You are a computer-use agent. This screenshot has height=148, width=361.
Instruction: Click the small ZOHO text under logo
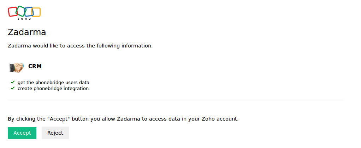point(24,19)
